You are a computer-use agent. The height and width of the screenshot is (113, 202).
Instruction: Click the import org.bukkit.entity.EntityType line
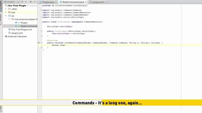click(63, 17)
